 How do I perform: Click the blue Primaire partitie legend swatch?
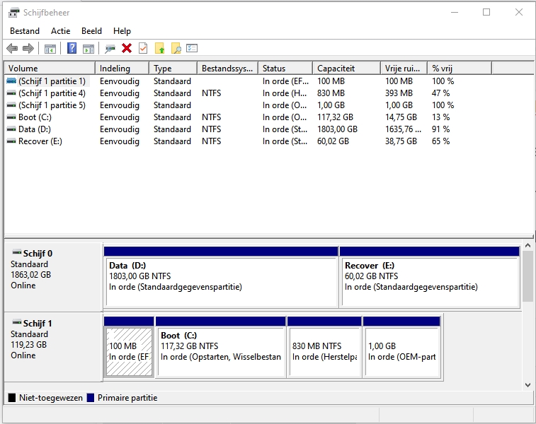pyautogui.click(x=91, y=398)
